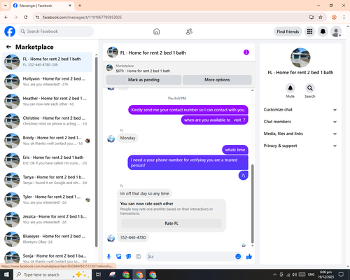The image size is (350, 280).
Task: Open the Menu grid icon
Action: pos(309,31)
